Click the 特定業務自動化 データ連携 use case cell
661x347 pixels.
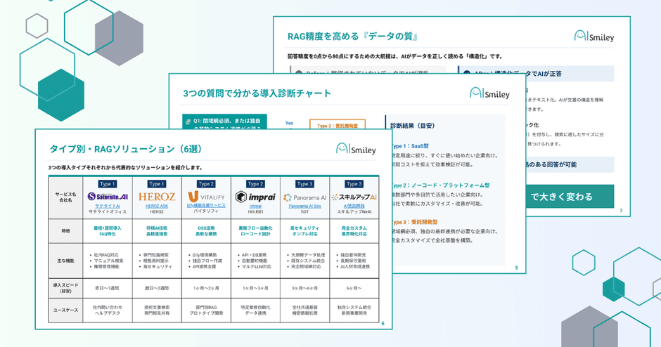tap(255, 310)
